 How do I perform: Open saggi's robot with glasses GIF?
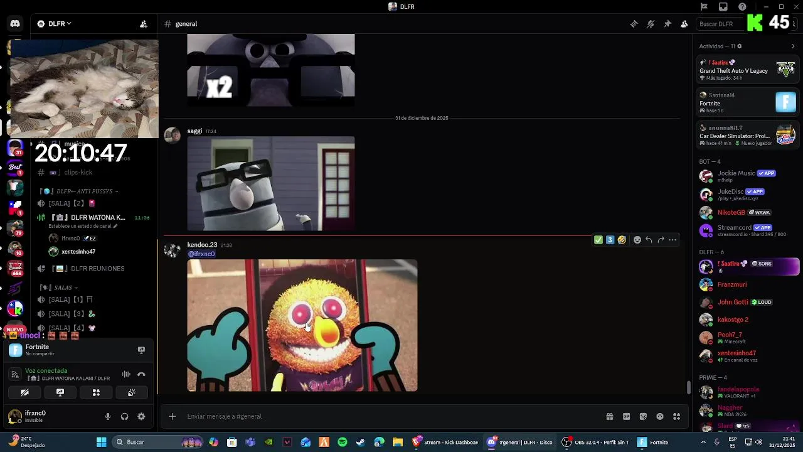click(x=271, y=184)
